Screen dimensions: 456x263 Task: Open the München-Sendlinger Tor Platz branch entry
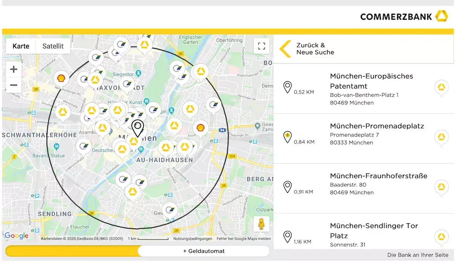coord(363,231)
